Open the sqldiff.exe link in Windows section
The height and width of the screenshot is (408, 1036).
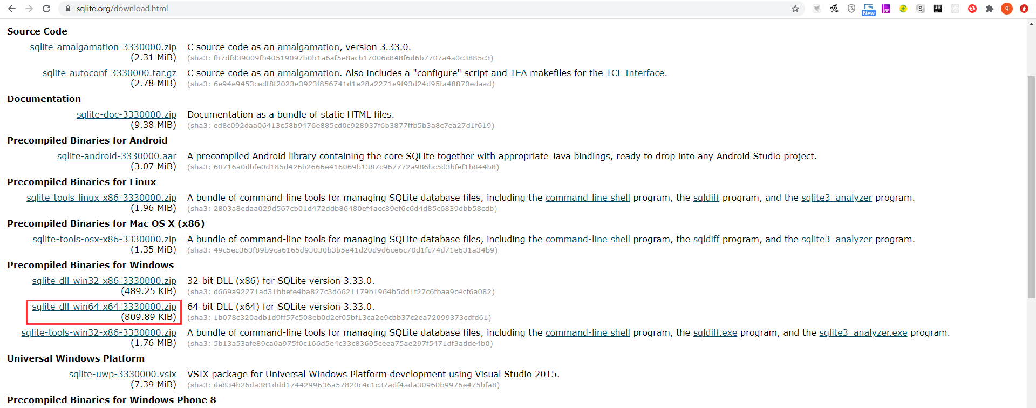pos(715,332)
